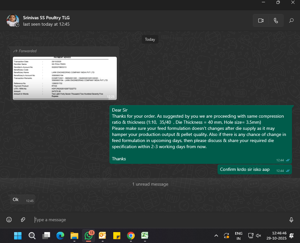
Task: Select the 'Confirm krdo sir isko aap' message
Action: (244, 169)
